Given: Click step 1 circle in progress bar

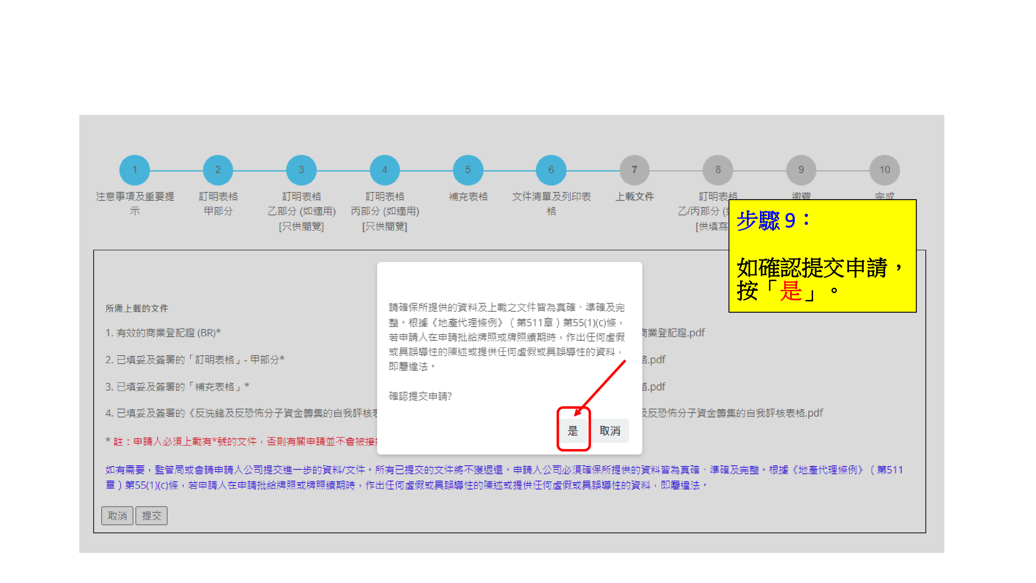Looking at the screenshot, I should click(x=135, y=170).
